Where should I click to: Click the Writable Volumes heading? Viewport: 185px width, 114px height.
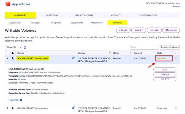pyautogui.click(x=21, y=31)
